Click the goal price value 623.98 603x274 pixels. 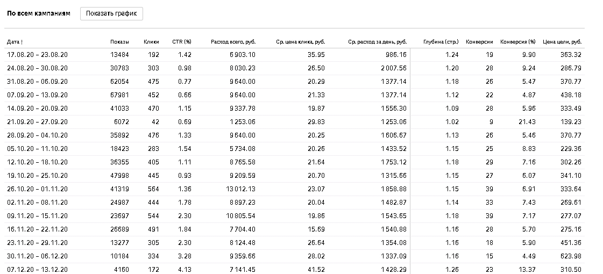571,256
